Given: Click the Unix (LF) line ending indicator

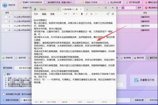Looking at the screenshot, I should point(90,102).
